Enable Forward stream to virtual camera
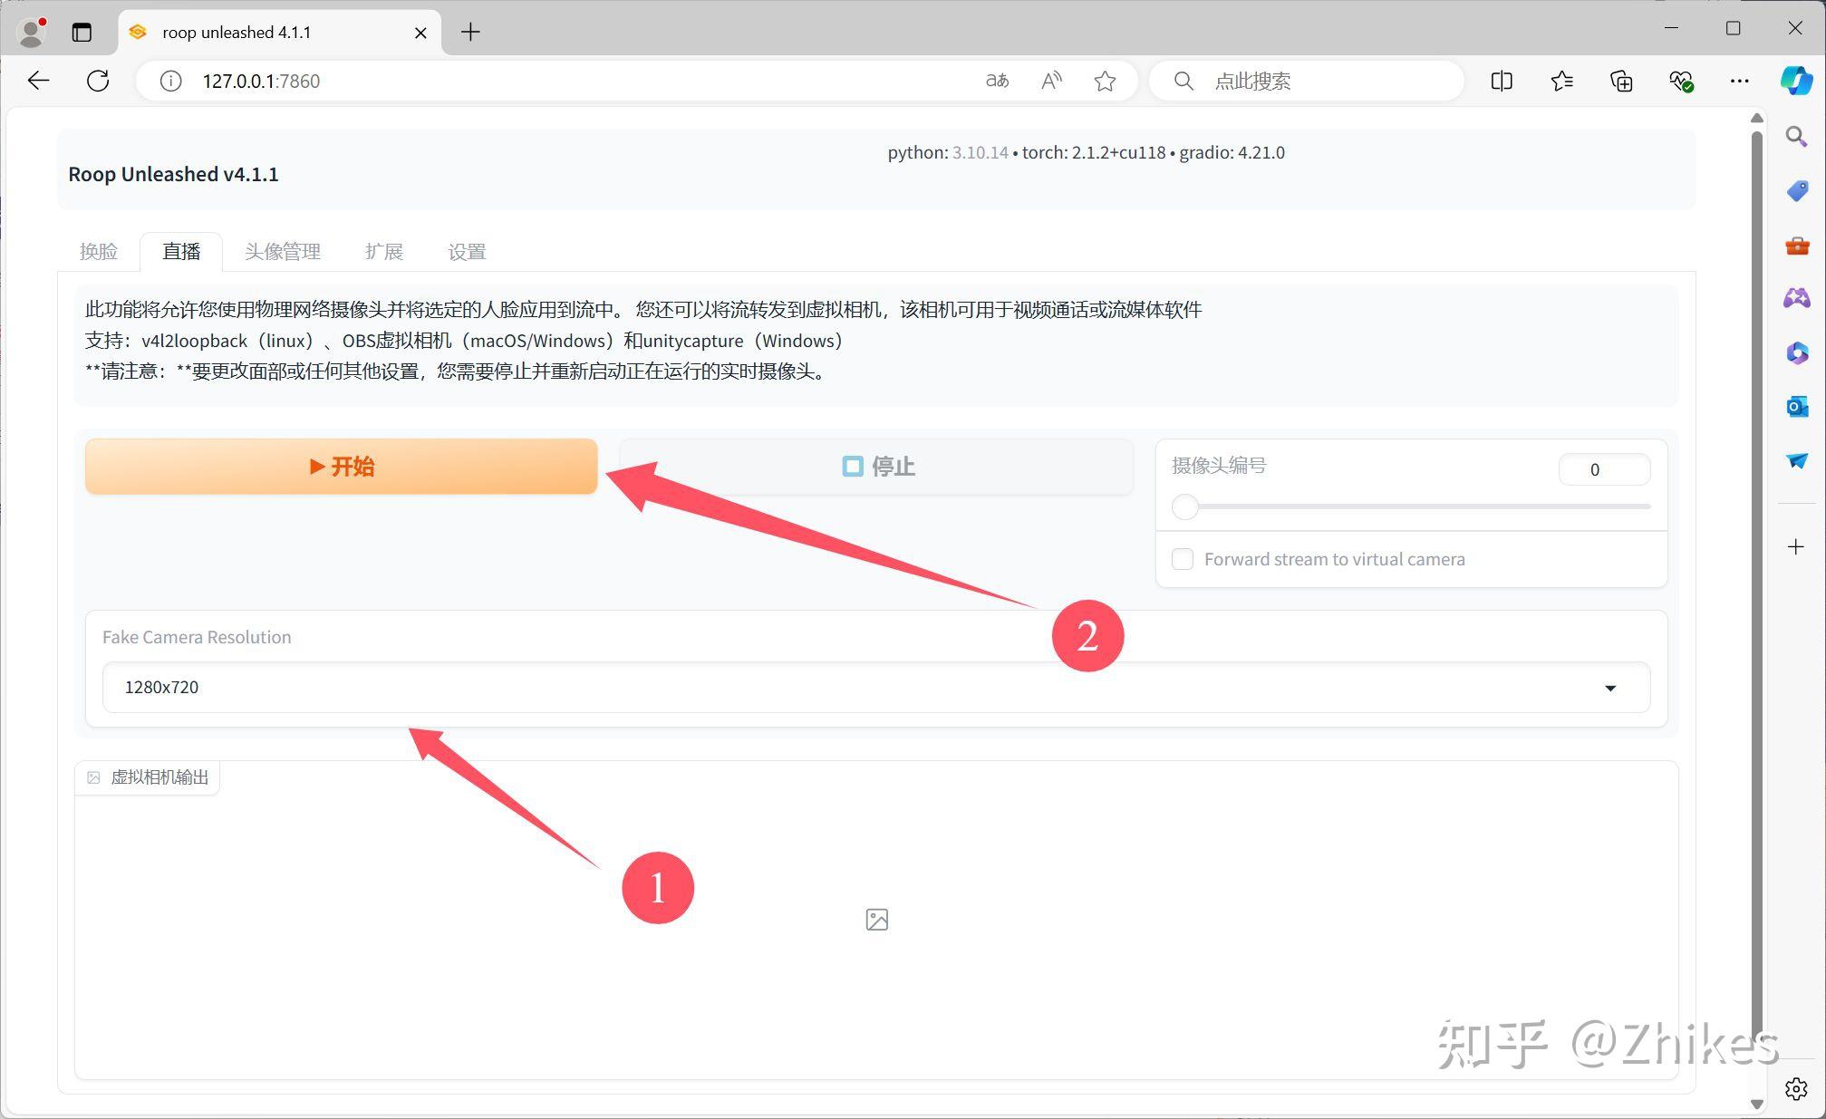 click(1183, 559)
